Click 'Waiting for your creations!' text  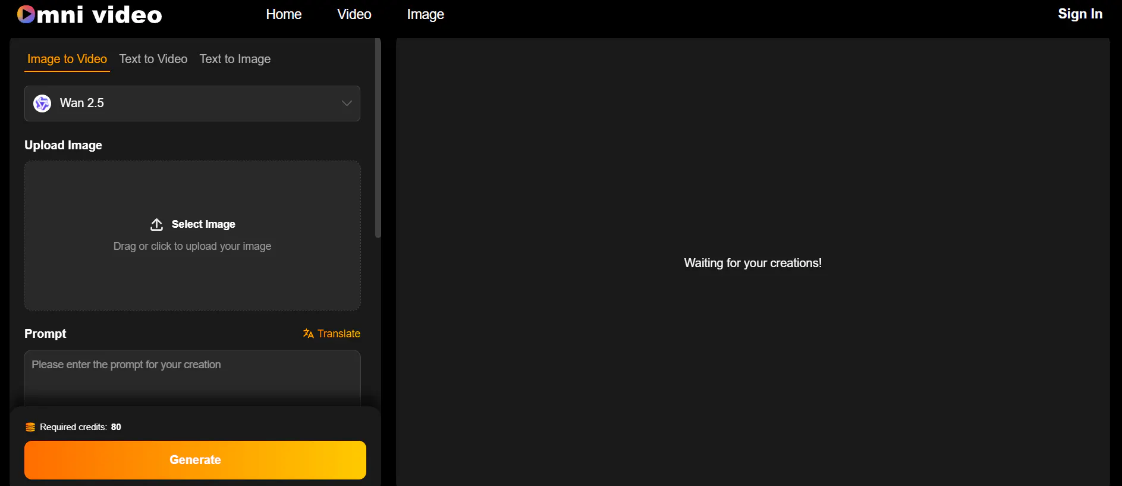pyautogui.click(x=753, y=263)
